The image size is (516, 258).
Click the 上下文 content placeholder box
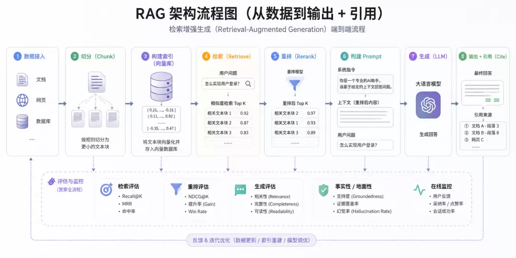coord(365,117)
